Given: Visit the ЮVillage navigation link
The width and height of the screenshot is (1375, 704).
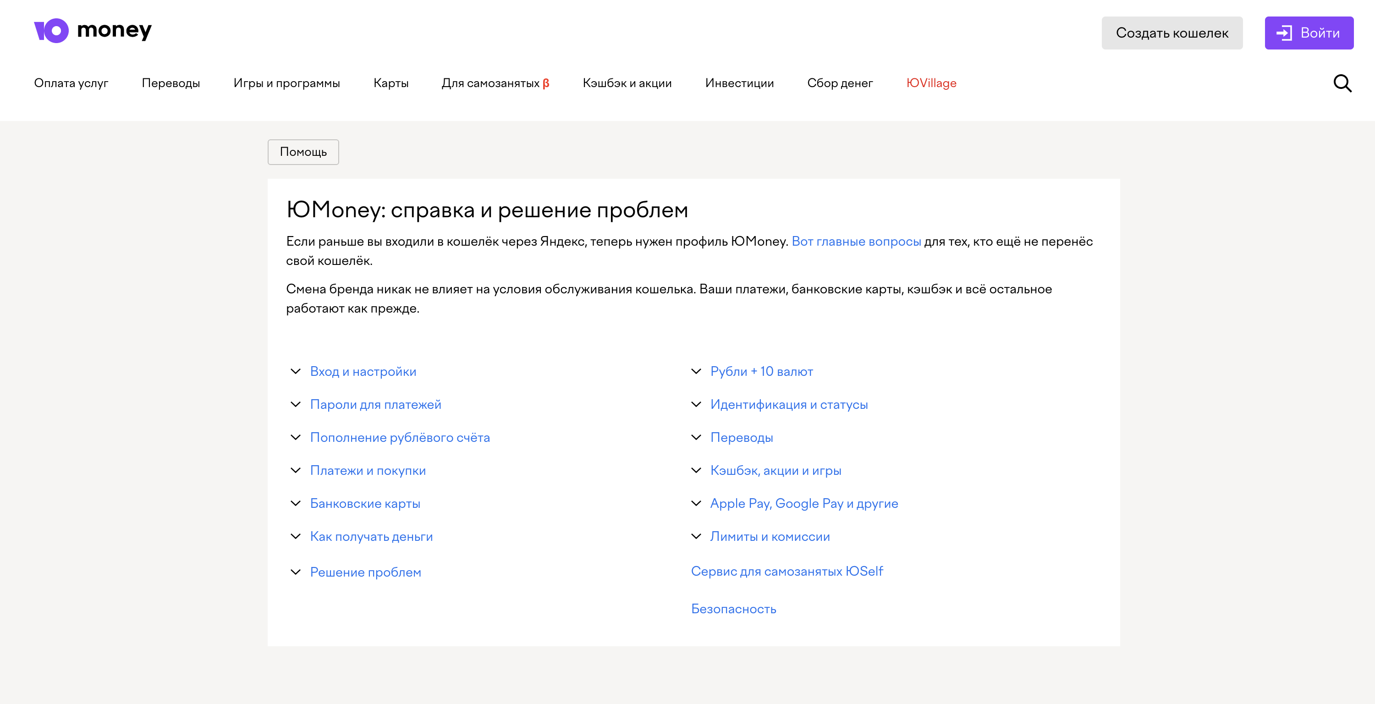Looking at the screenshot, I should pos(931,83).
